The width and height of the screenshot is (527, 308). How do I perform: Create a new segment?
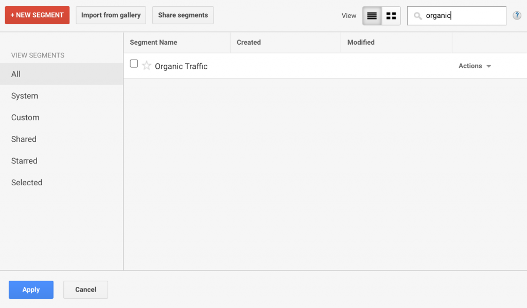click(x=37, y=15)
